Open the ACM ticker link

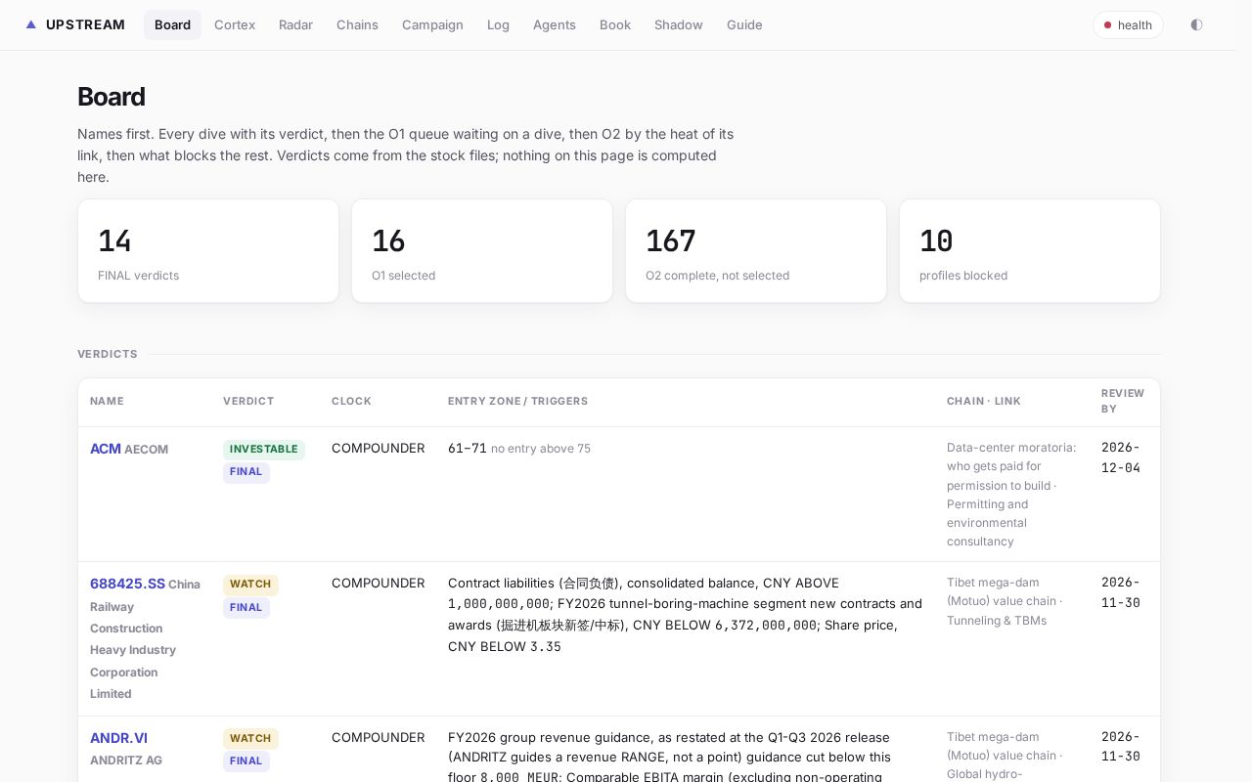106,449
